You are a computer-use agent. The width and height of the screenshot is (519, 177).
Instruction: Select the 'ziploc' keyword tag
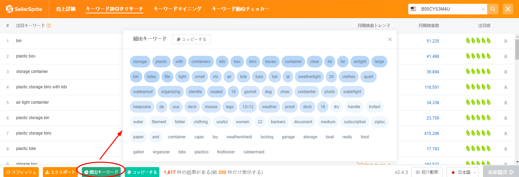(380, 122)
